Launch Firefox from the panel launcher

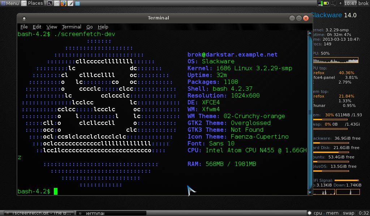[x=64, y=3]
